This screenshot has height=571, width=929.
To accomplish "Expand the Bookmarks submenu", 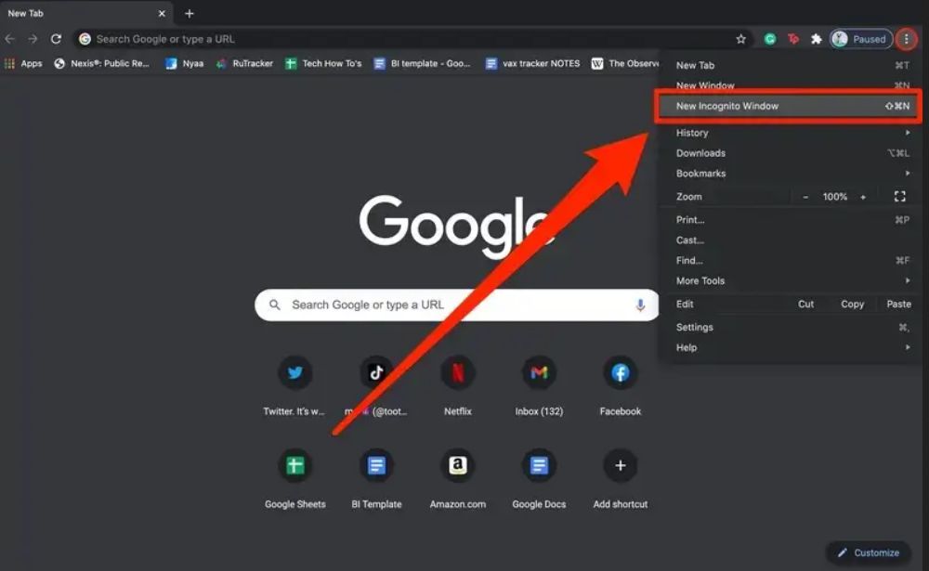I will click(x=792, y=173).
